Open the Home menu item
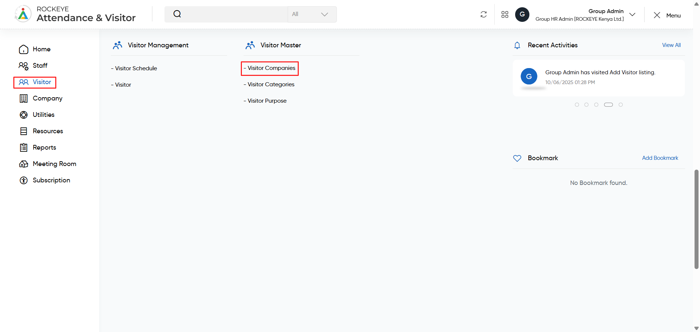700x332 pixels. [42, 49]
